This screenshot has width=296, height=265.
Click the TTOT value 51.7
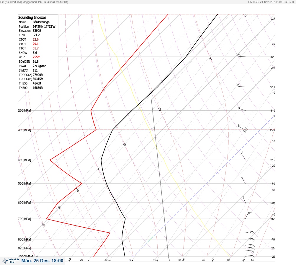(x=35, y=48)
